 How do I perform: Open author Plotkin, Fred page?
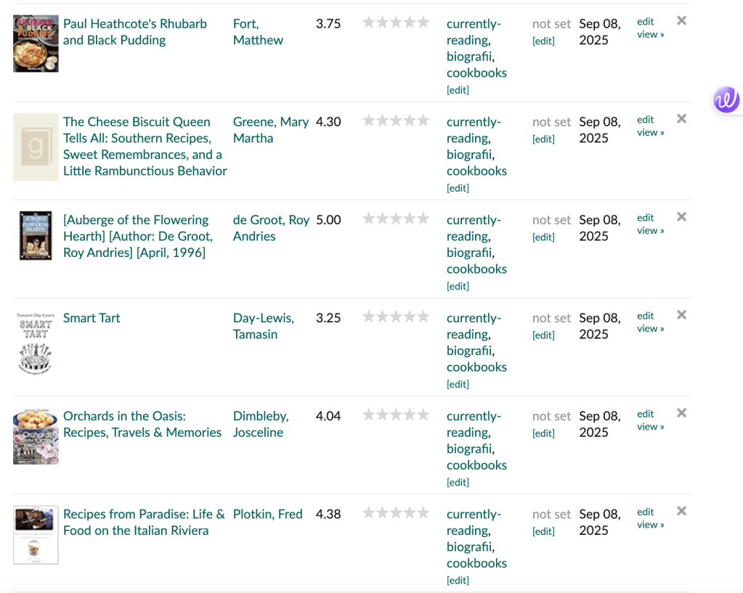coord(267,514)
